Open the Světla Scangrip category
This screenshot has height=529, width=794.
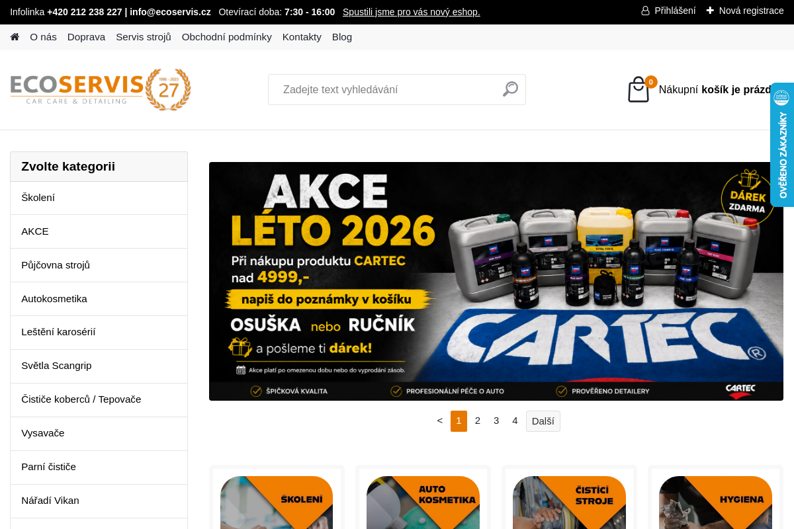[x=99, y=366]
